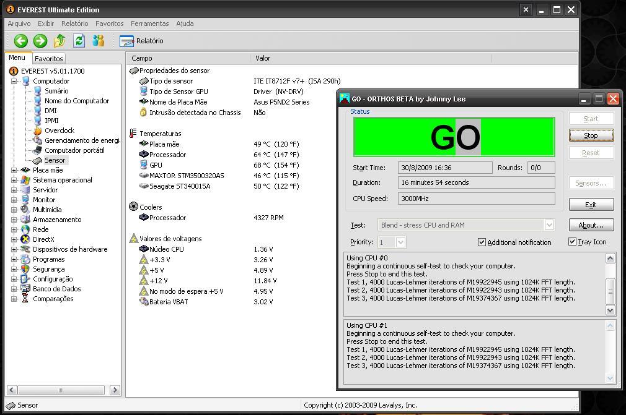Expand the Dispositivos de hardware node
Screen dimensions: 626x415
click(x=14, y=249)
